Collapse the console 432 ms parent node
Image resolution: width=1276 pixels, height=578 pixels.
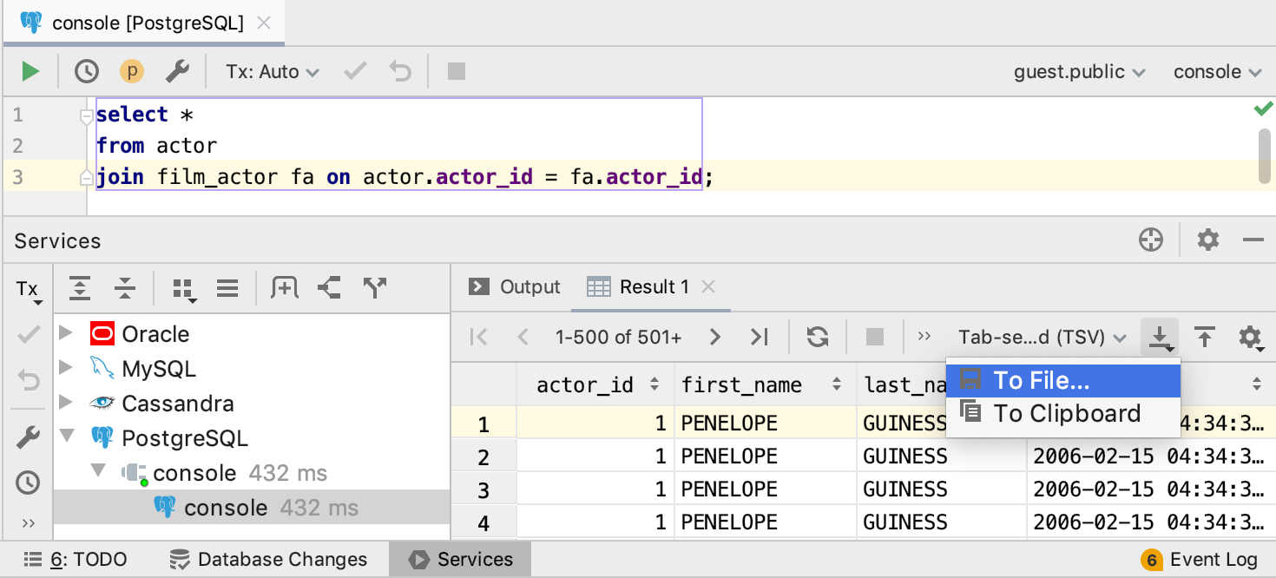tap(99, 471)
